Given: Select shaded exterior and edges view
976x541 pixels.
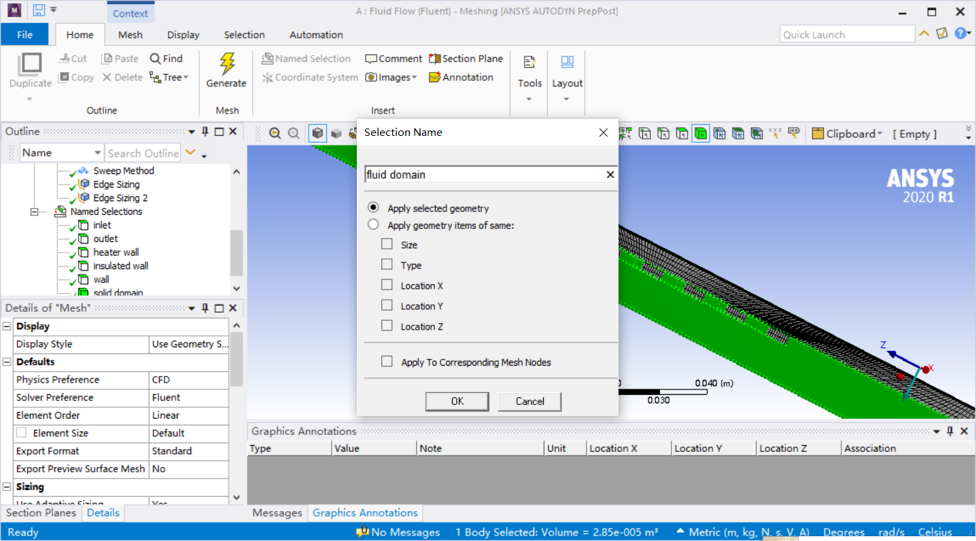Looking at the screenshot, I should coord(317,134).
